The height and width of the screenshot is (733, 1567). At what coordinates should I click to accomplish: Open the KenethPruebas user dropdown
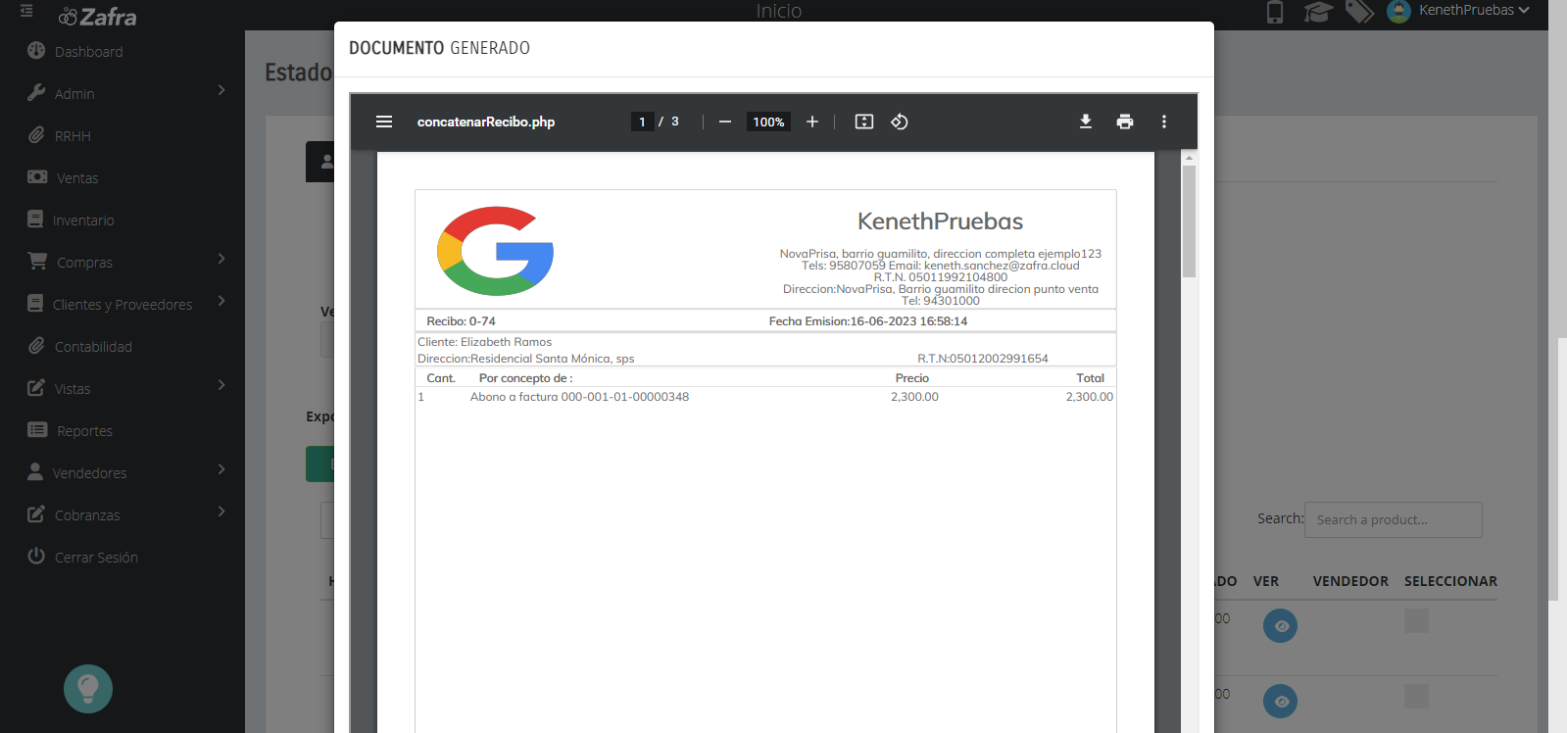[x=1474, y=10]
